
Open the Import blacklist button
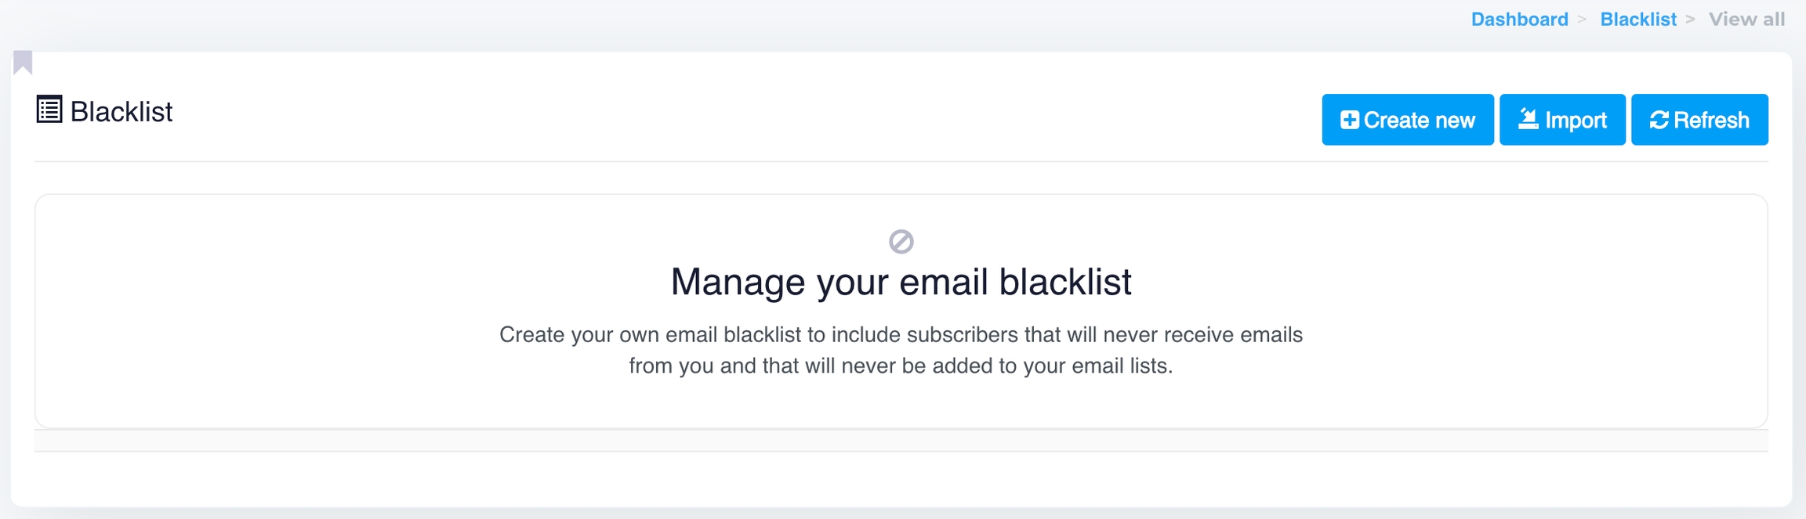(1562, 120)
